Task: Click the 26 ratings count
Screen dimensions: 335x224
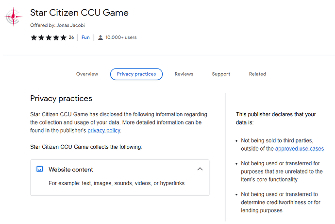Action: click(71, 37)
